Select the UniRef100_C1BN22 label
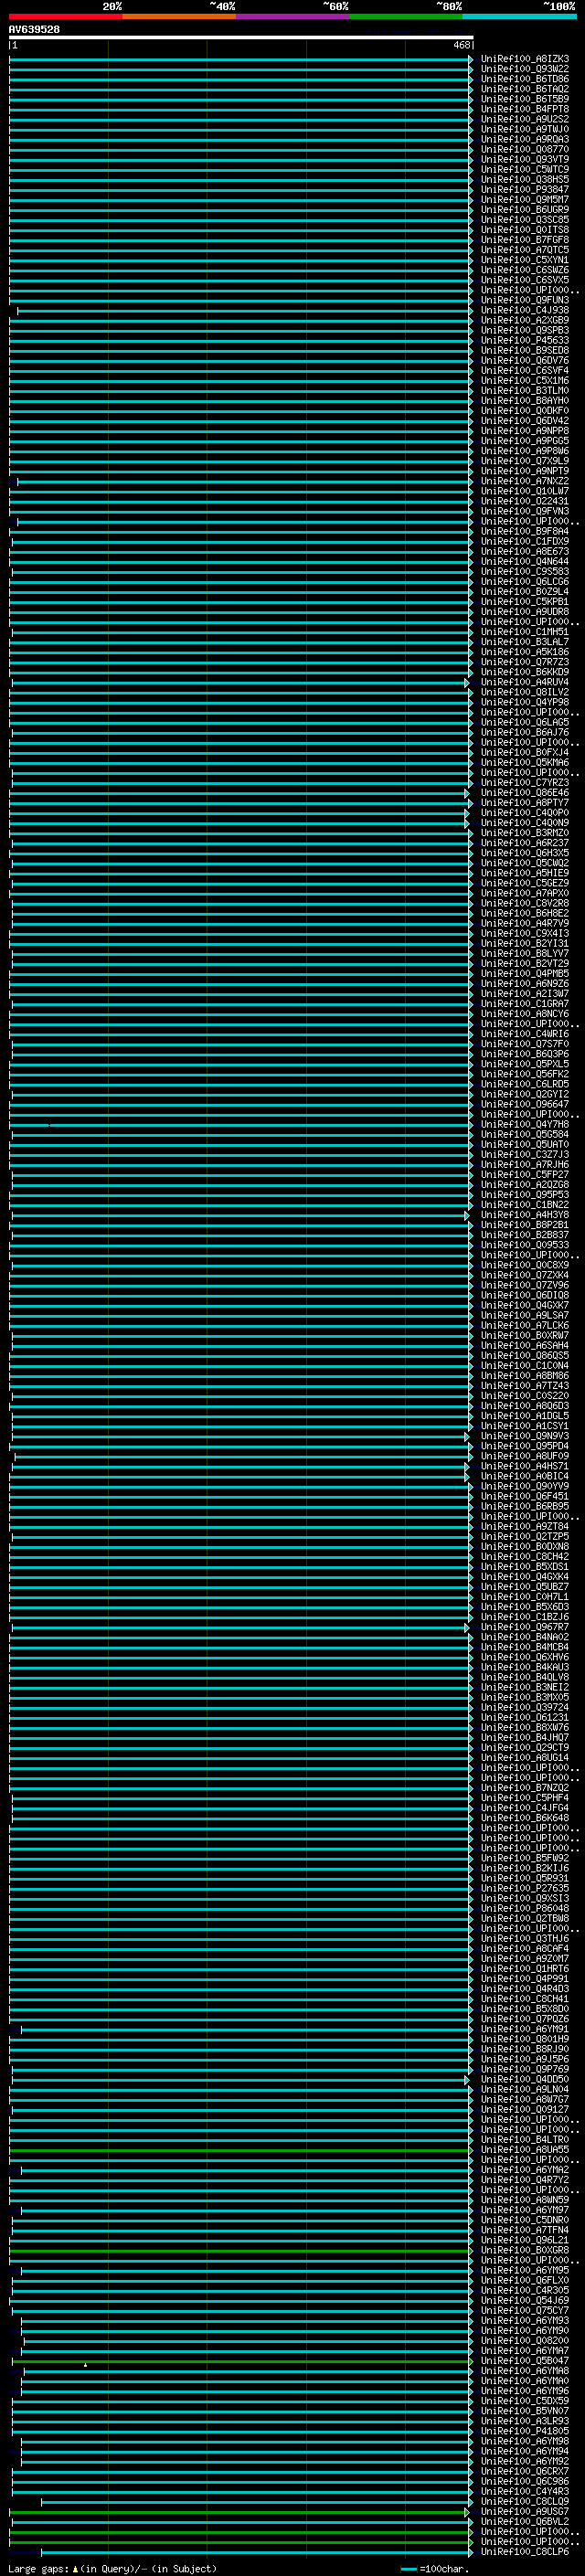 [525, 1205]
